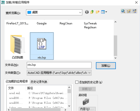Screen dimensions: 140x111
Task: Click the Find file magnifier icon
Action: [123, 11]
